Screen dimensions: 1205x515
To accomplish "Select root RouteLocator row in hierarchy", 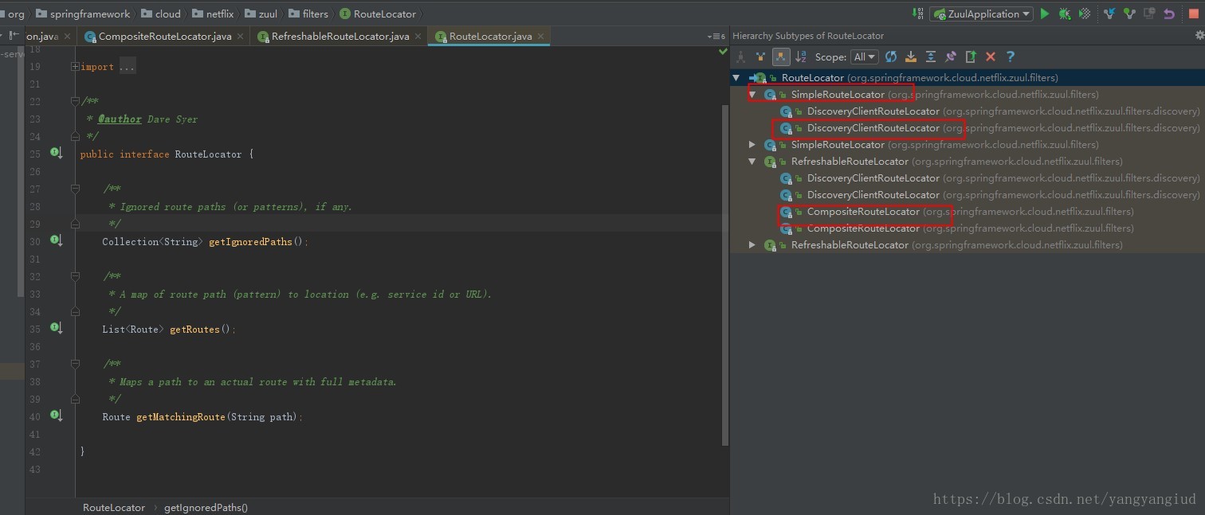I will tap(968, 78).
